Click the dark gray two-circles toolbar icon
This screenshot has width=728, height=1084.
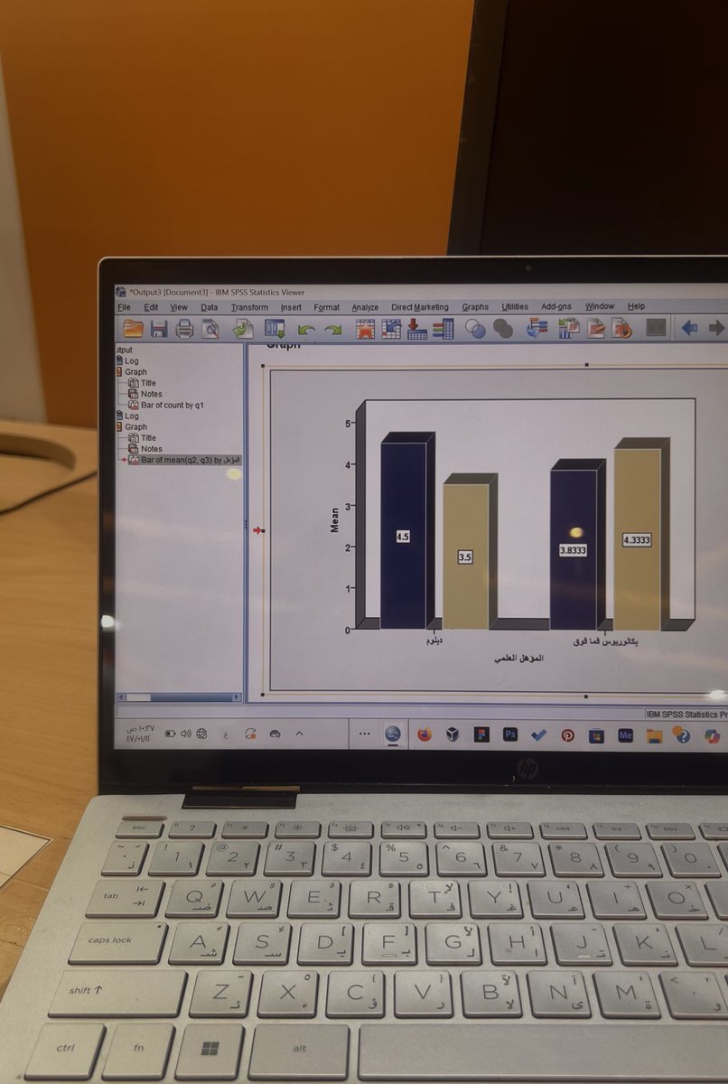(x=503, y=330)
